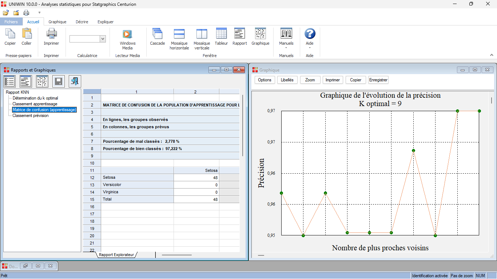Click the exit door icon in Rapports et Graphiques
Screen dimensions: 497x279
[x=75, y=81]
